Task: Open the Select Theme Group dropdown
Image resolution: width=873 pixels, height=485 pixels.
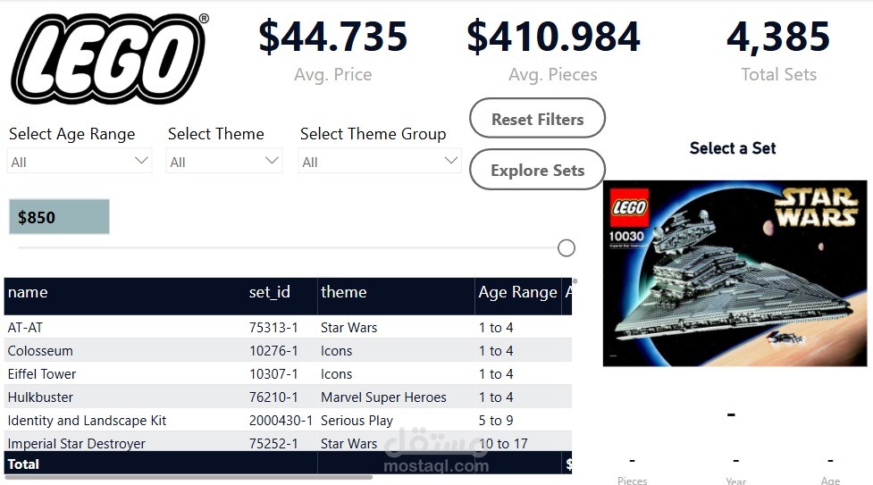Action: point(380,162)
